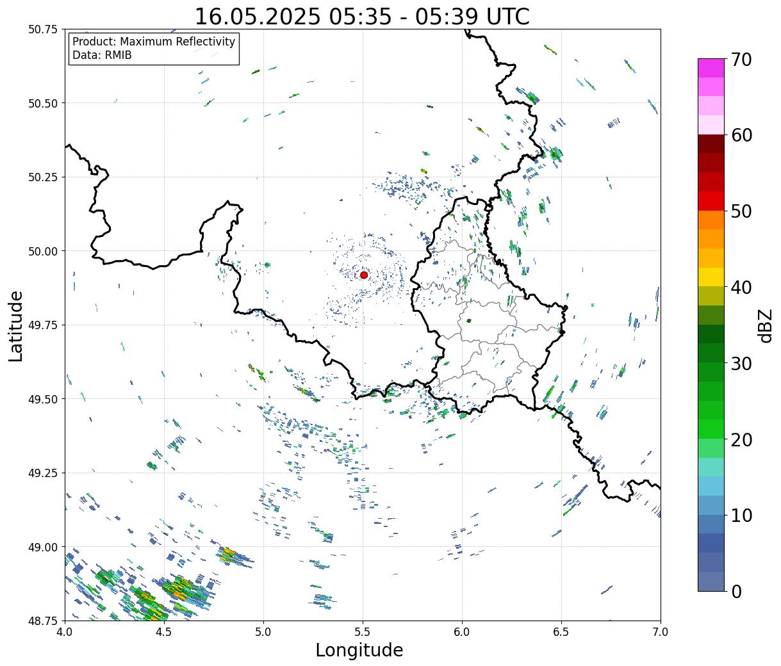Click the colorbar tick label 30
The width and height of the screenshot is (781, 666).
pyautogui.click(x=741, y=363)
